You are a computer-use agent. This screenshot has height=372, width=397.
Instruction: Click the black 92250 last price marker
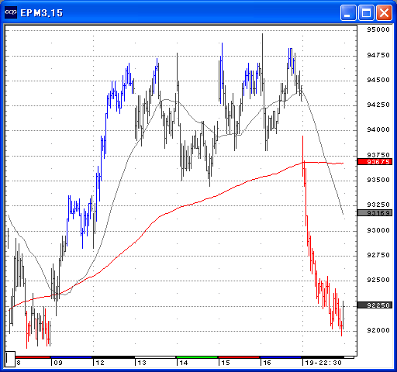pyautogui.click(x=375, y=305)
